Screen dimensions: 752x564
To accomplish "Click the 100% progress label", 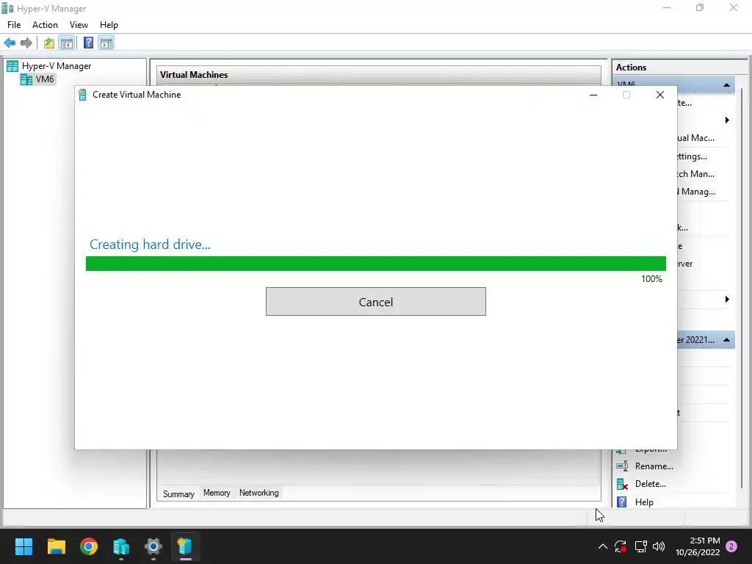I will click(x=651, y=279).
